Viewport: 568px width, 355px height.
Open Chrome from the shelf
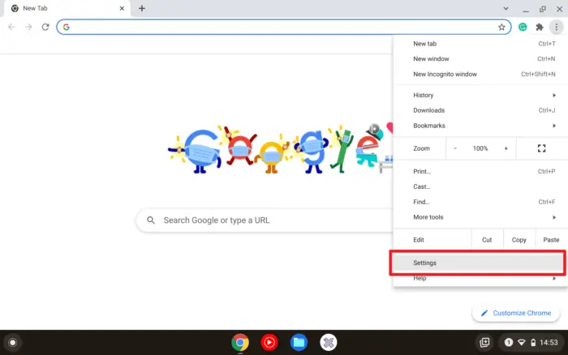240,342
